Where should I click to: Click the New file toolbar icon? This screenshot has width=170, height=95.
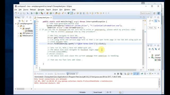pos(16,13)
